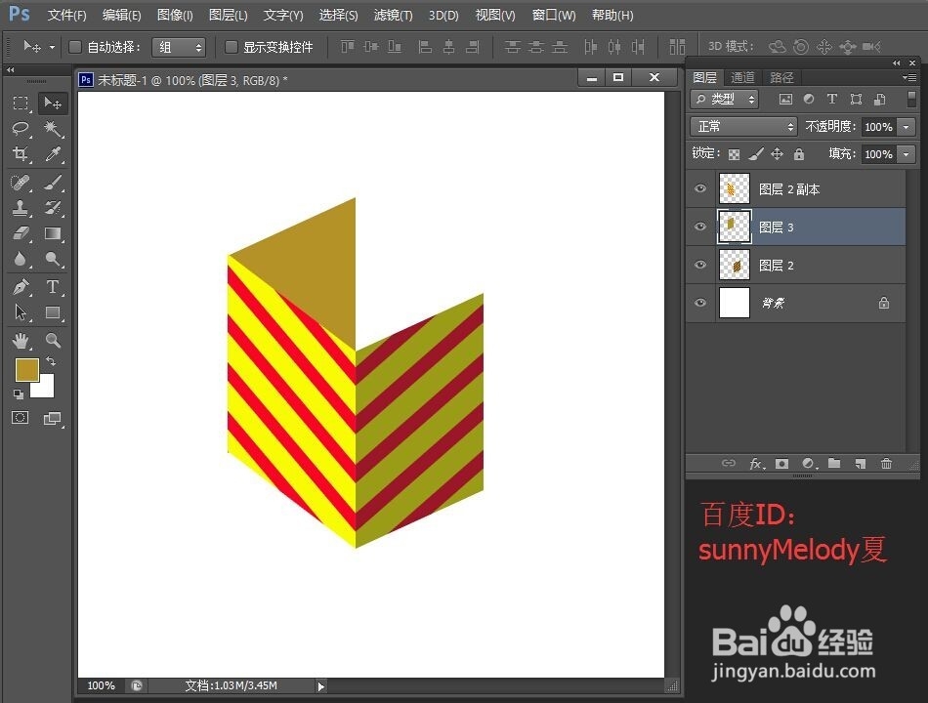This screenshot has width=928, height=703.
Task: Open the 填充 slider arrow
Action: [x=907, y=154]
